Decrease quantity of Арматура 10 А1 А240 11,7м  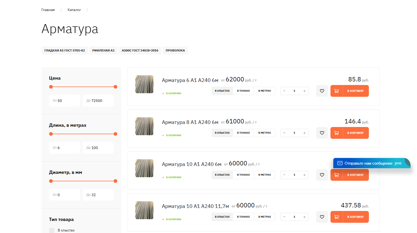pos(284,217)
